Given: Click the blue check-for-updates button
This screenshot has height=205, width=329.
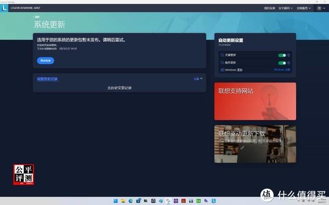Looking at the screenshot, I should click(x=46, y=61).
